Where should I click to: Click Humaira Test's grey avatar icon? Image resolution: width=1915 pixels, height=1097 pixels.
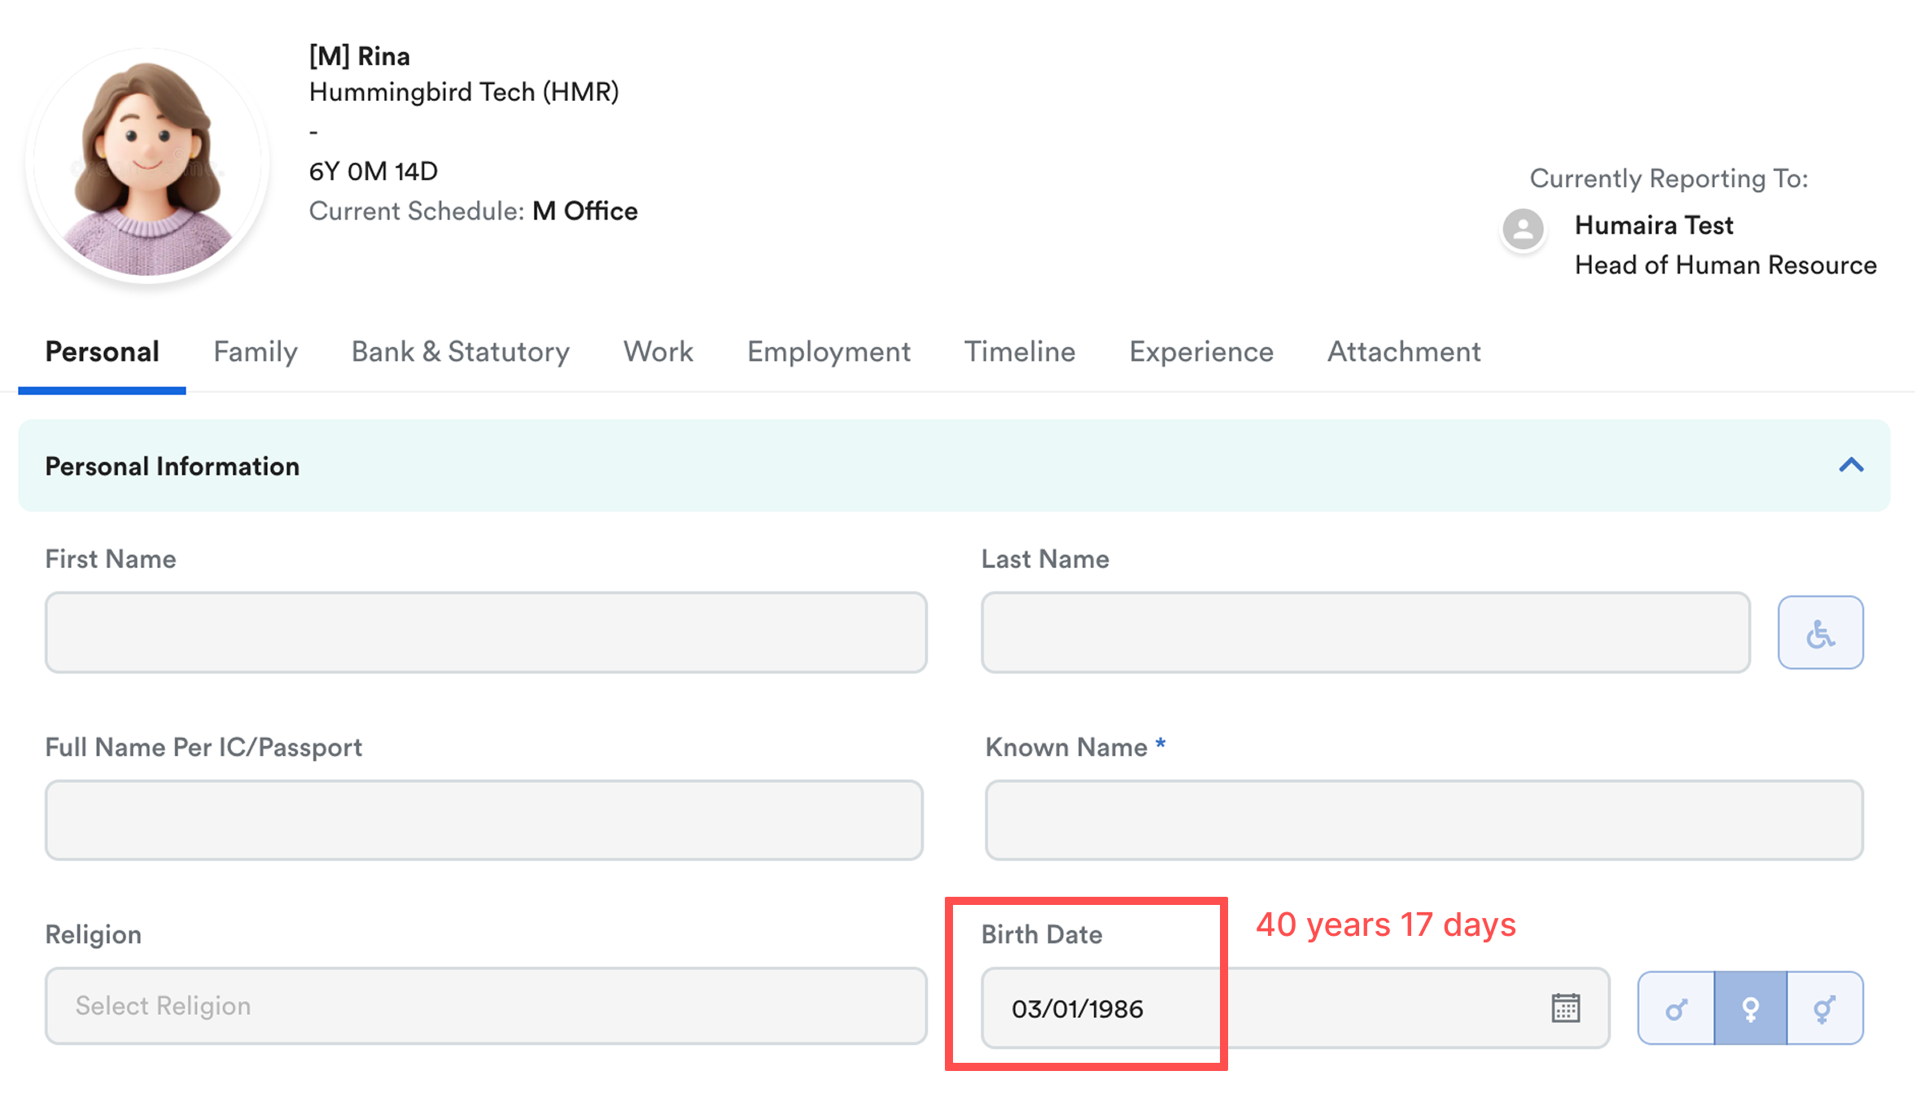click(1523, 229)
